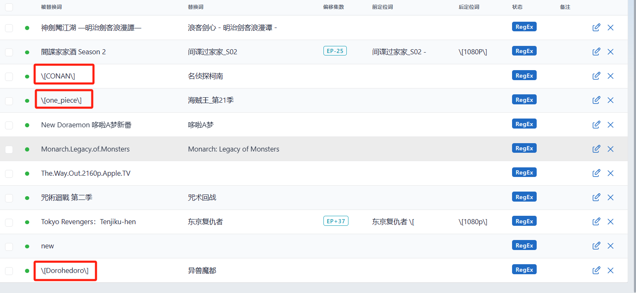Click RegEx badge in 神劍闖江湖 row
Screen dimensions: 636x293
tap(524, 27)
